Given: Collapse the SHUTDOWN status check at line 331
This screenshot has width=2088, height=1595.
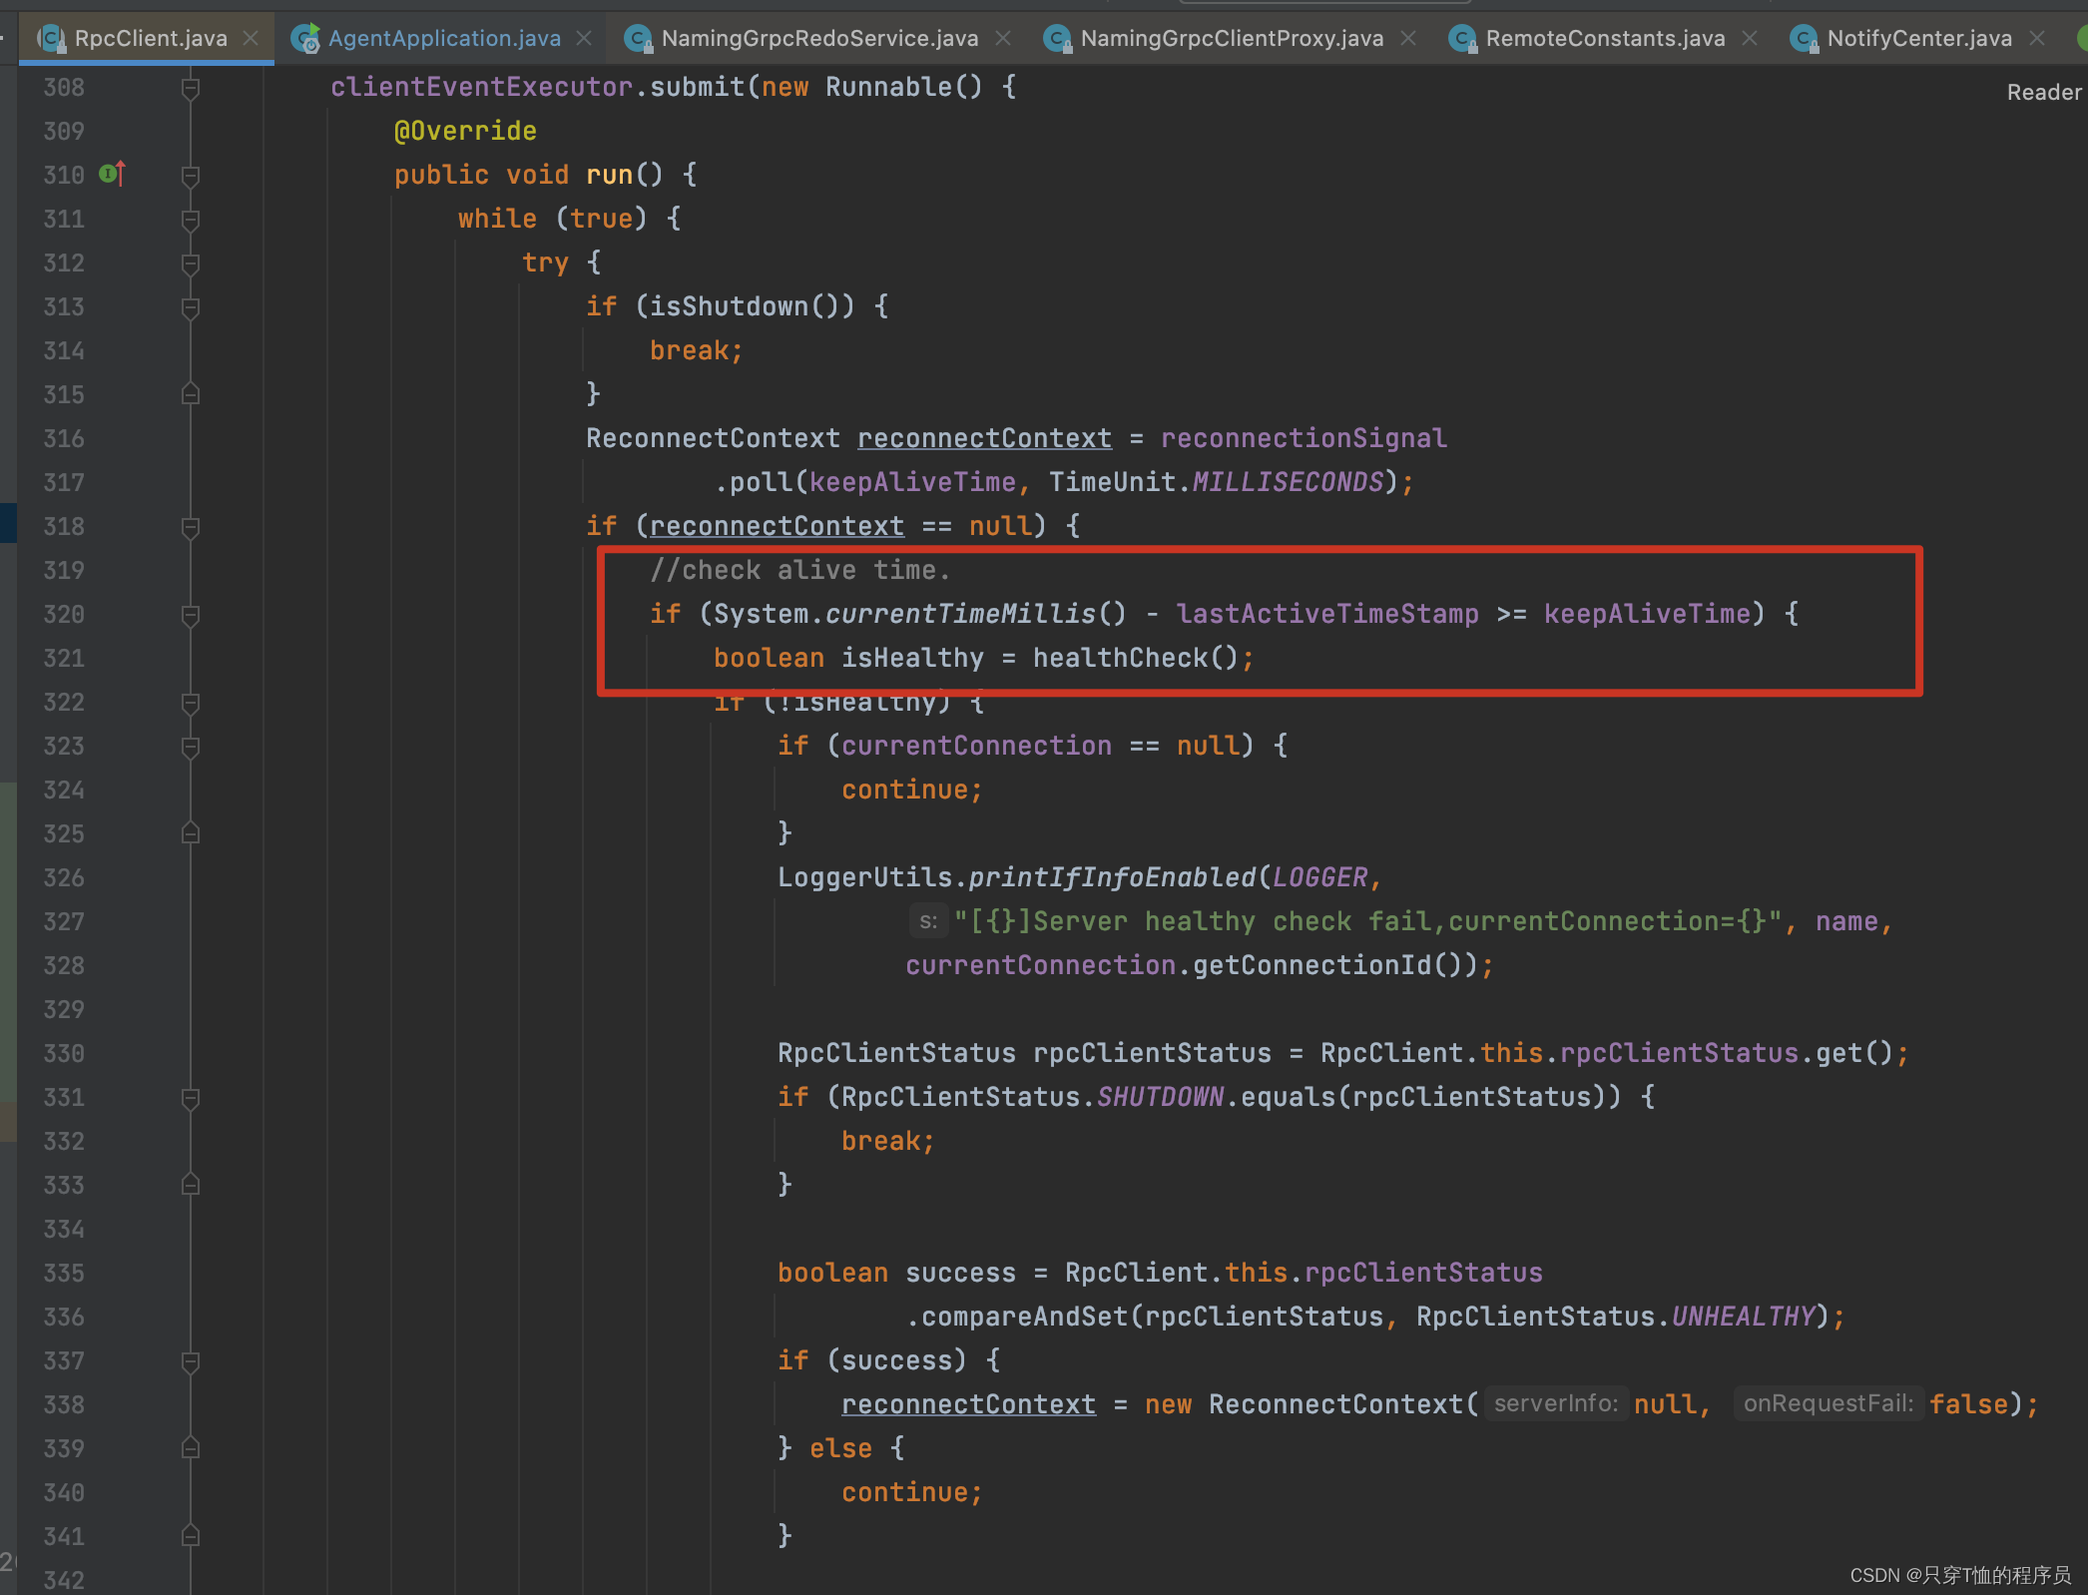Looking at the screenshot, I should tap(191, 1098).
